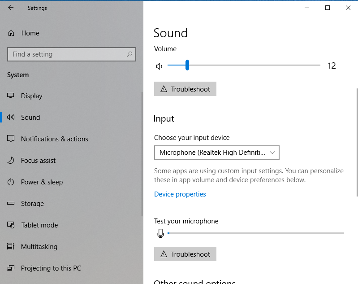
Task: Click the Display monitor icon
Action: click(11, 96)
